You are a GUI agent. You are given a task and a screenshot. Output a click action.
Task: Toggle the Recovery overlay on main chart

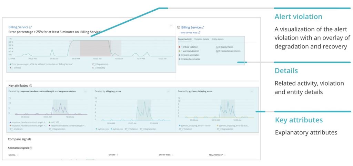(x=94, y=68)
